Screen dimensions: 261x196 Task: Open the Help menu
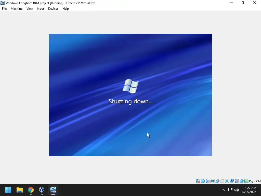click(66, 9)
